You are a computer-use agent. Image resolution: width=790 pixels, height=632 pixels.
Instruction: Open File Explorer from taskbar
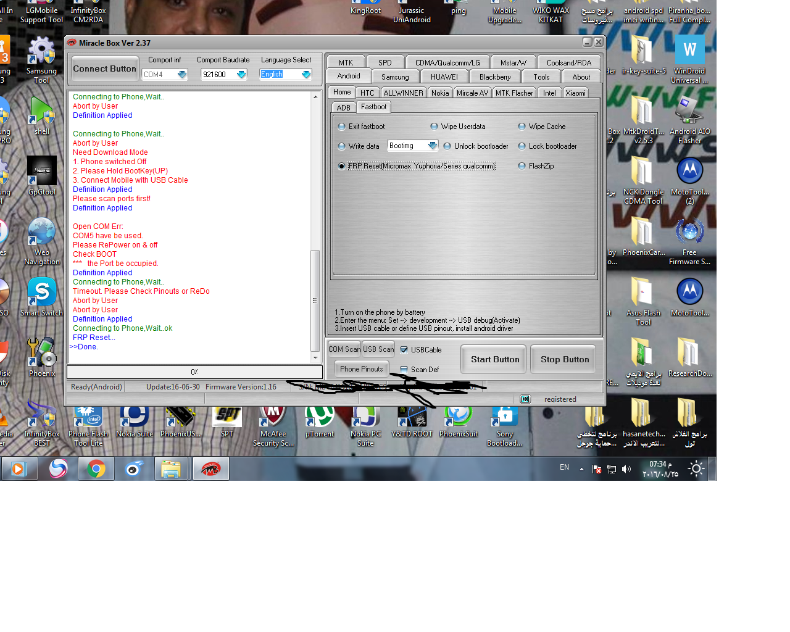click(x=171, y=469)
